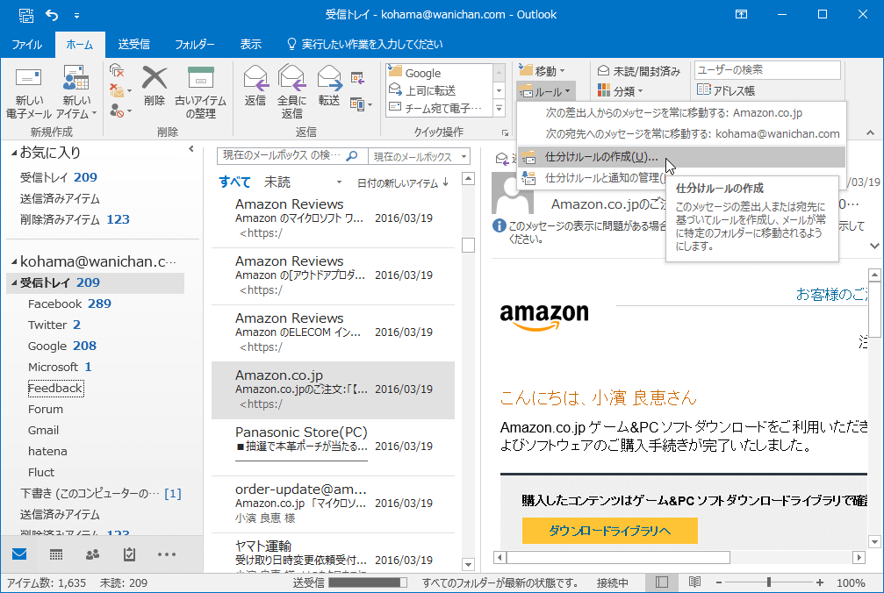The image size is (884, 593).
Task: Open the ribbon display options
Action: pos(742,15)
